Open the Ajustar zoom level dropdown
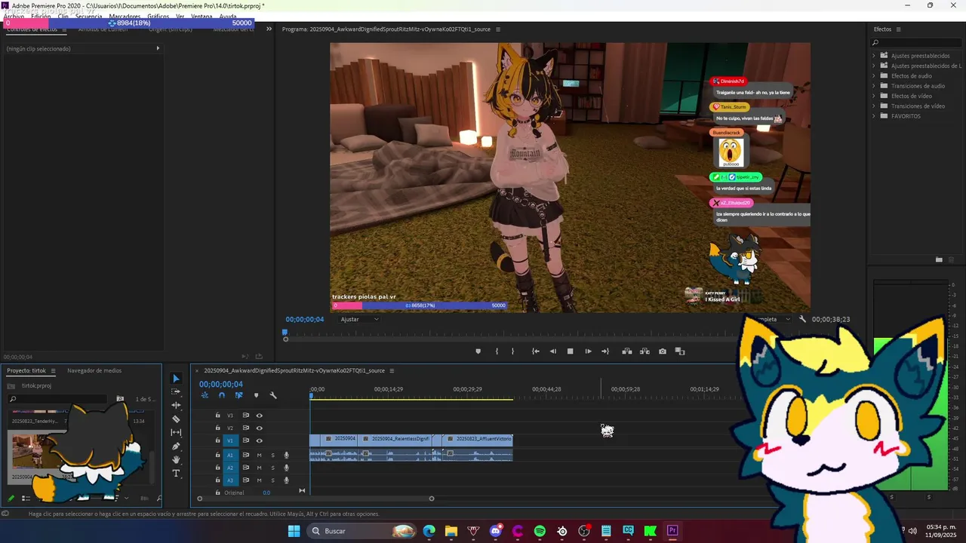The image size is (966, 543). pos(359,319)
